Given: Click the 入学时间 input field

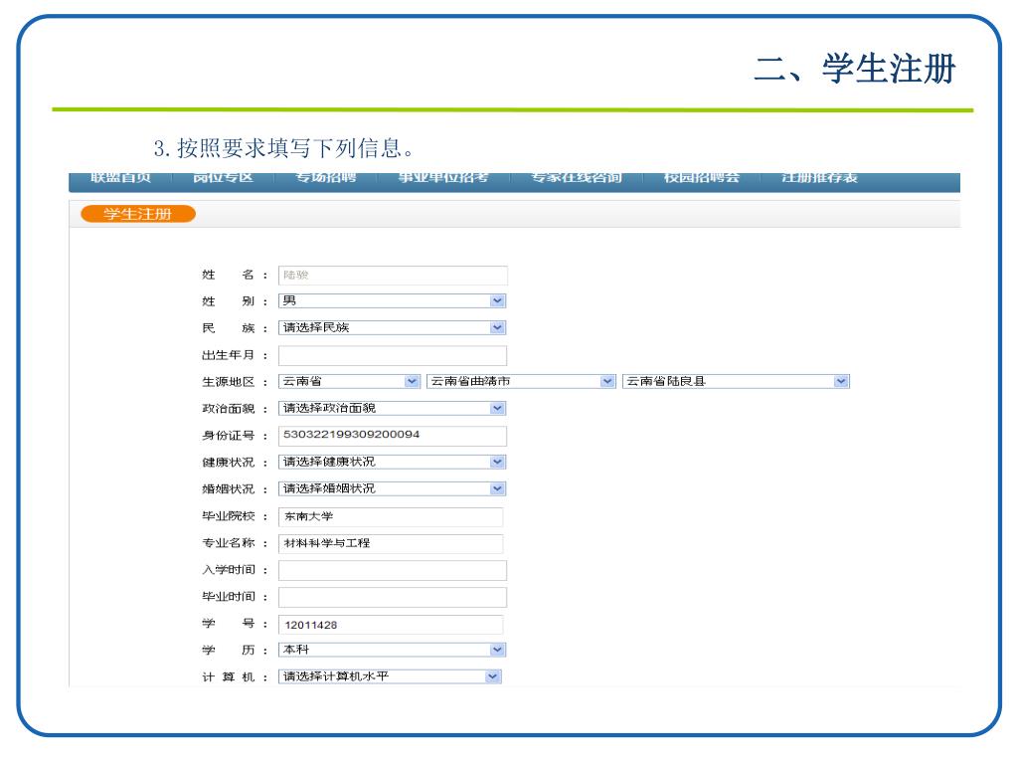Looking at the screenshot, I should click(x=392, y=570).
